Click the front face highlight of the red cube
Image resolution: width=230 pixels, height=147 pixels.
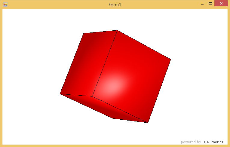coord(113,86)
